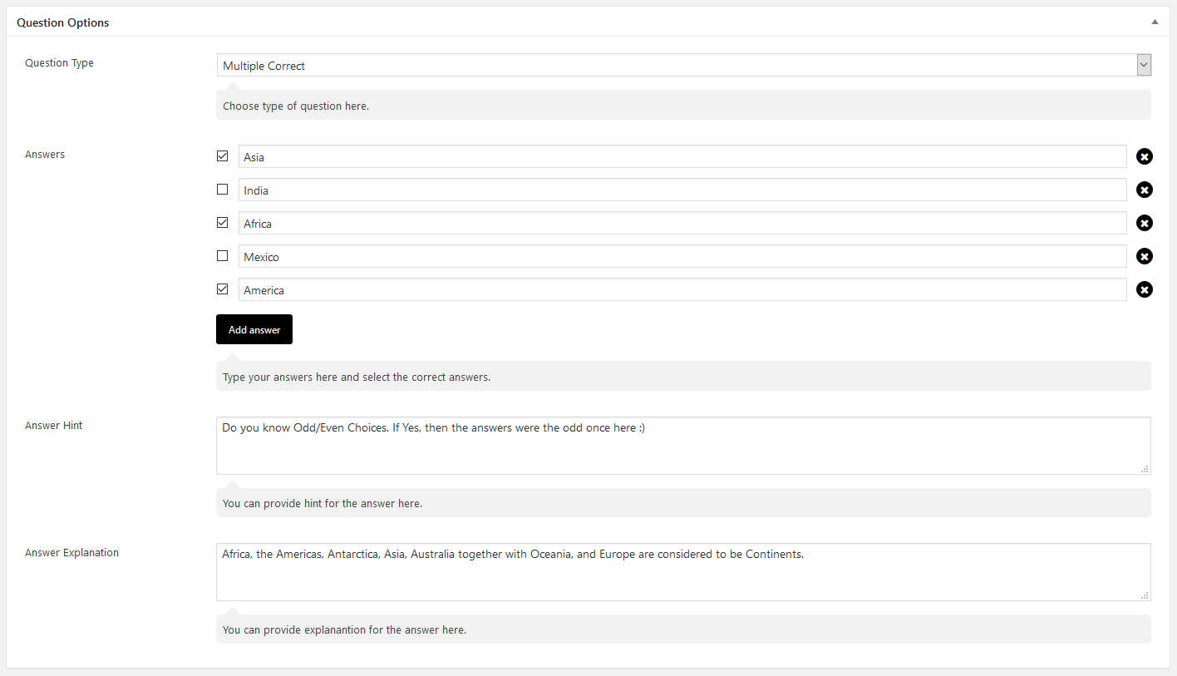Collapse the Question Options panel arrow
This screenshot has height=676, width=1177.
(1155, 22)
